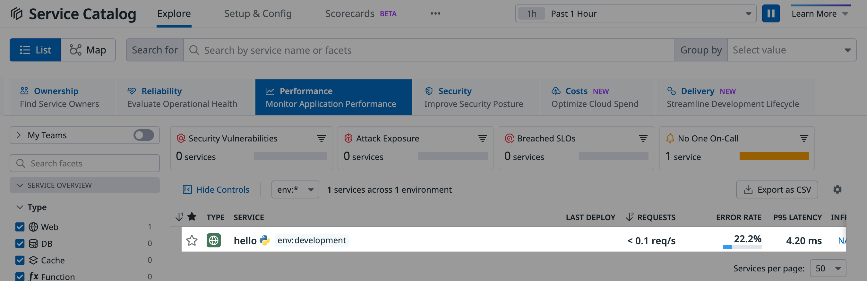867x281 pixels.
Task: Open the Services per page dropdown
Action: click(828, 268)
